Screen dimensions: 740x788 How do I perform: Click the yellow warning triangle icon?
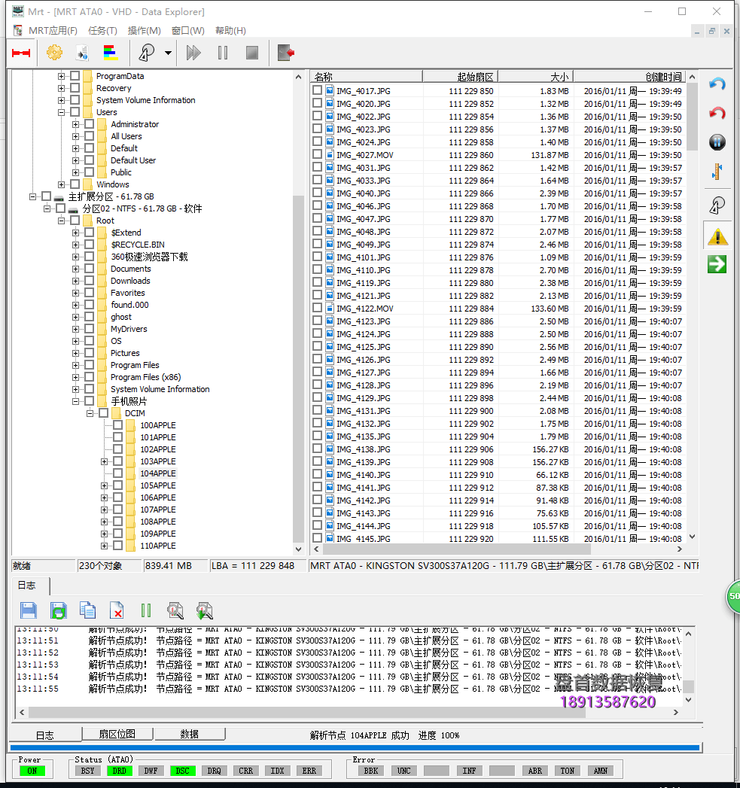717,237
